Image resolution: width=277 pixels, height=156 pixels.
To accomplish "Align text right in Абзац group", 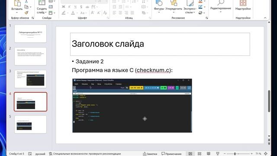I will click(x=126, y=13).
